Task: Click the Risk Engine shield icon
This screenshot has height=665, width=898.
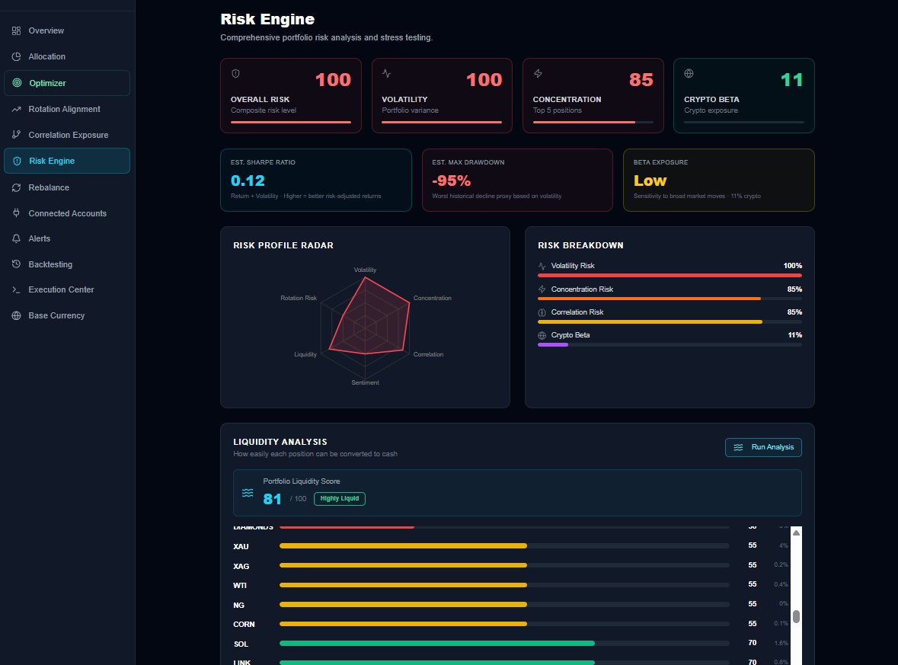Action: 18,161
